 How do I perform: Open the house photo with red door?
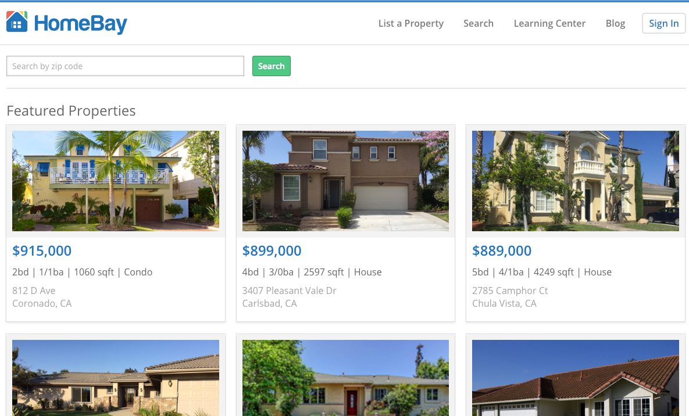pyautogui.click(x=345, y=378)
